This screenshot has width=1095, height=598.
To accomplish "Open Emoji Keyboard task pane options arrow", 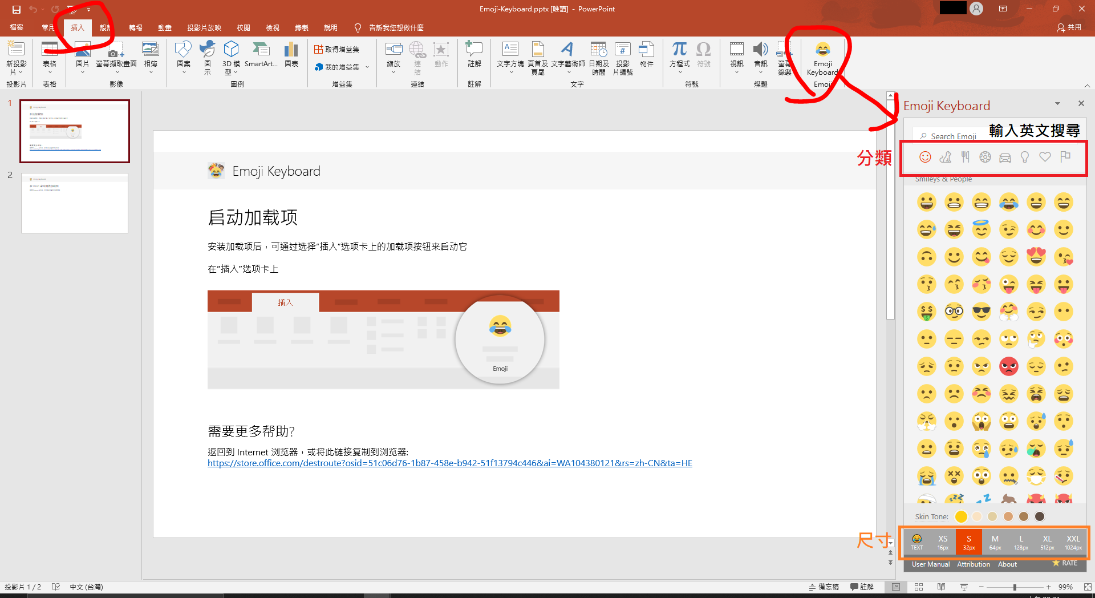I will [x=1057, y=104].
